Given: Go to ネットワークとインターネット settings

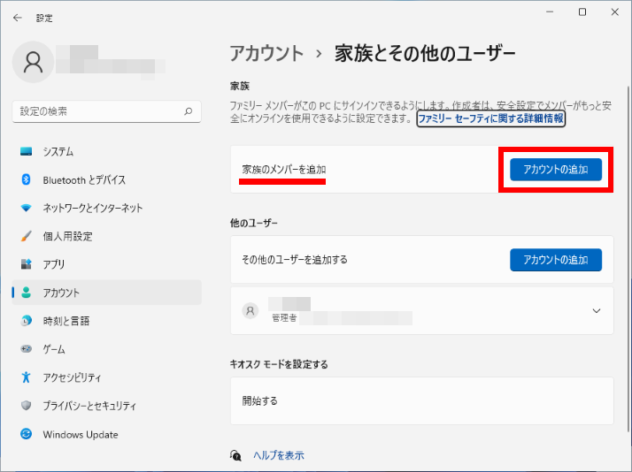Looking at the screenshot, I should (107, 208).
